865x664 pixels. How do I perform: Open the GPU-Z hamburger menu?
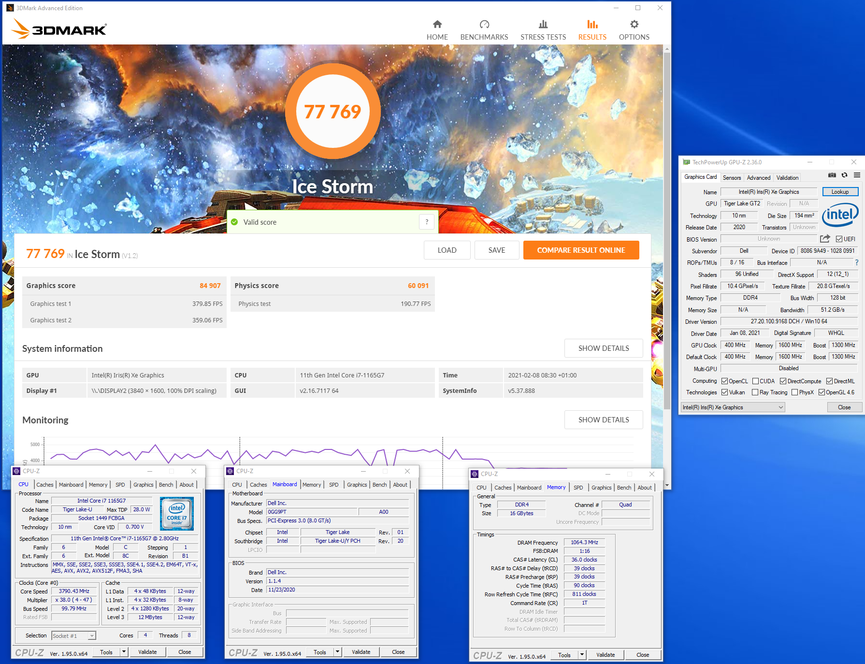[857, 175]
